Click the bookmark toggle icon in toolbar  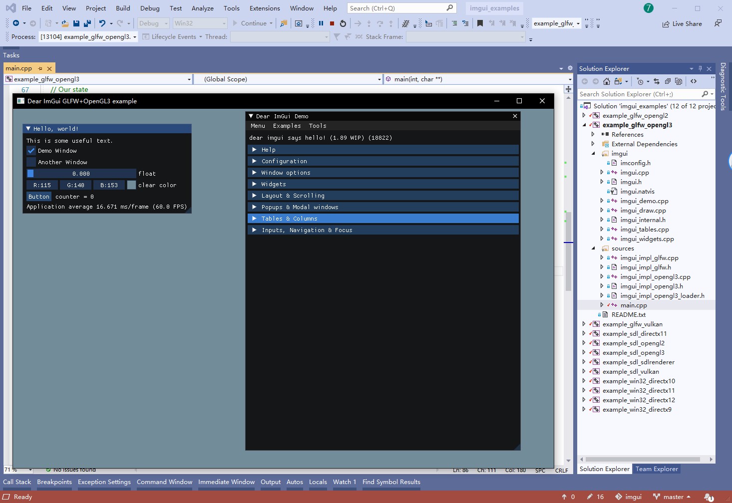pos(480,23)
